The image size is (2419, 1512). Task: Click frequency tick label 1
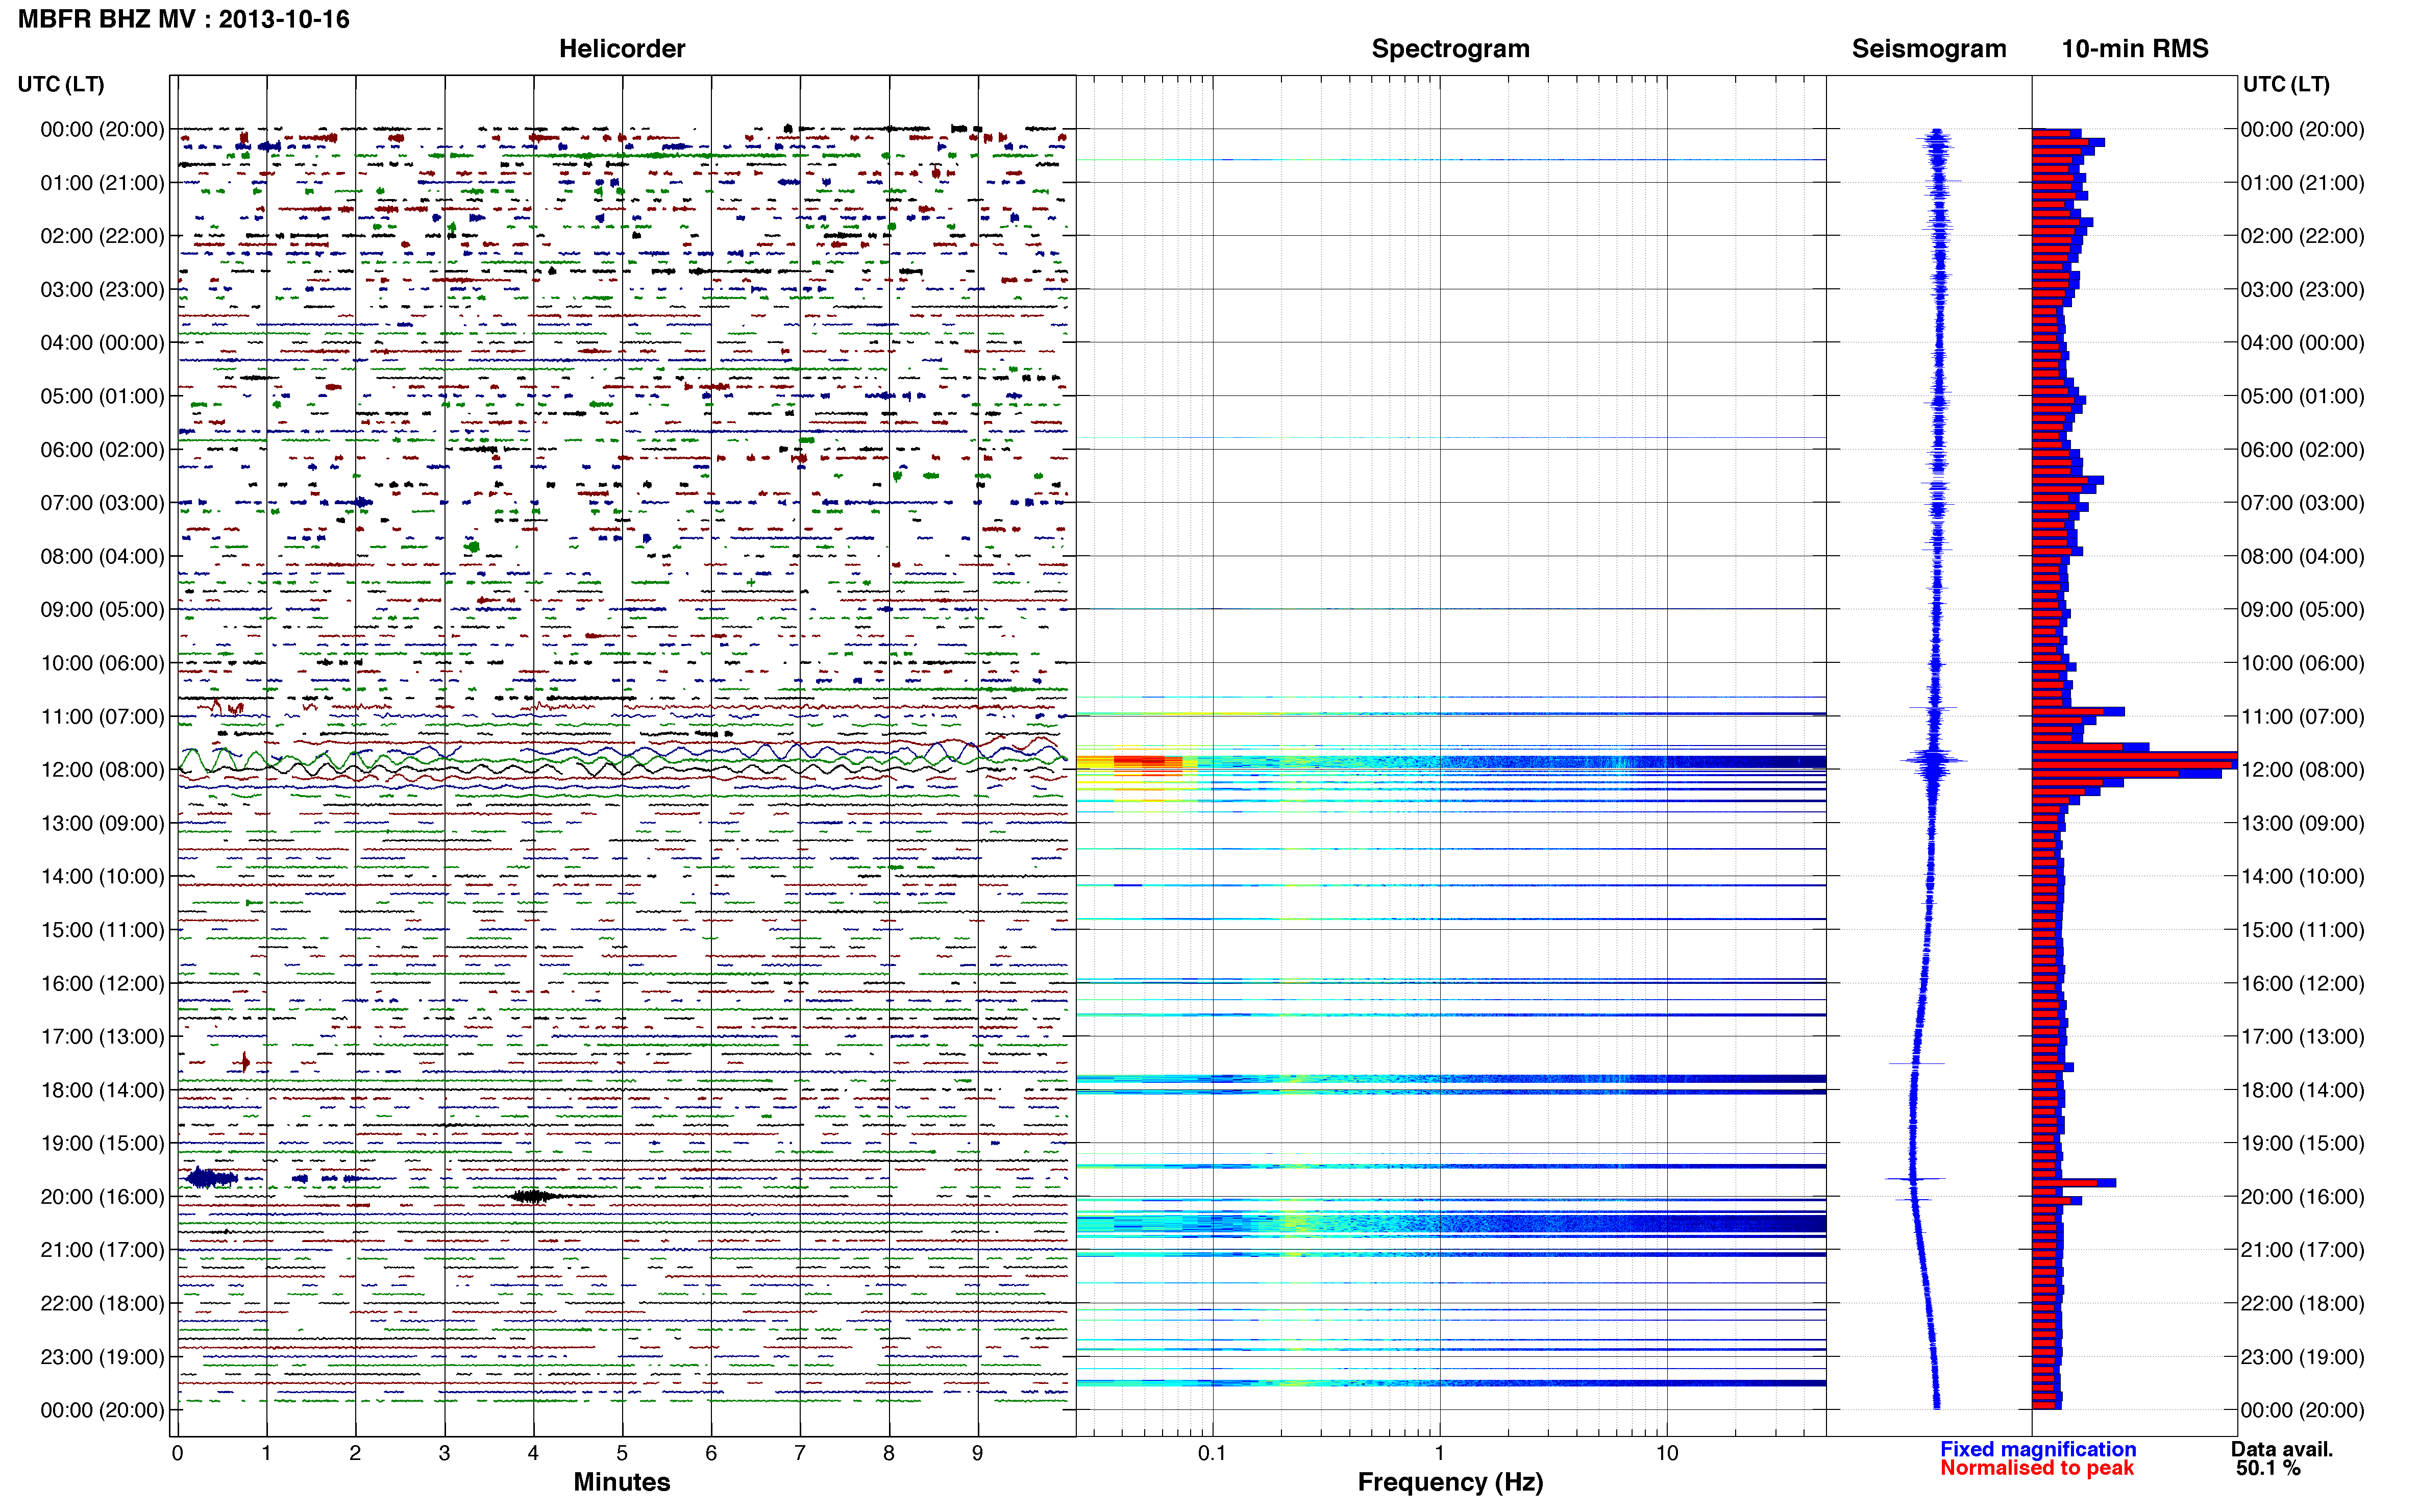(x=1439, y=1453)
